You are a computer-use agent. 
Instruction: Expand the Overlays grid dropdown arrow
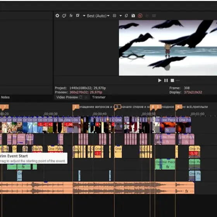(x=121, y=16)
